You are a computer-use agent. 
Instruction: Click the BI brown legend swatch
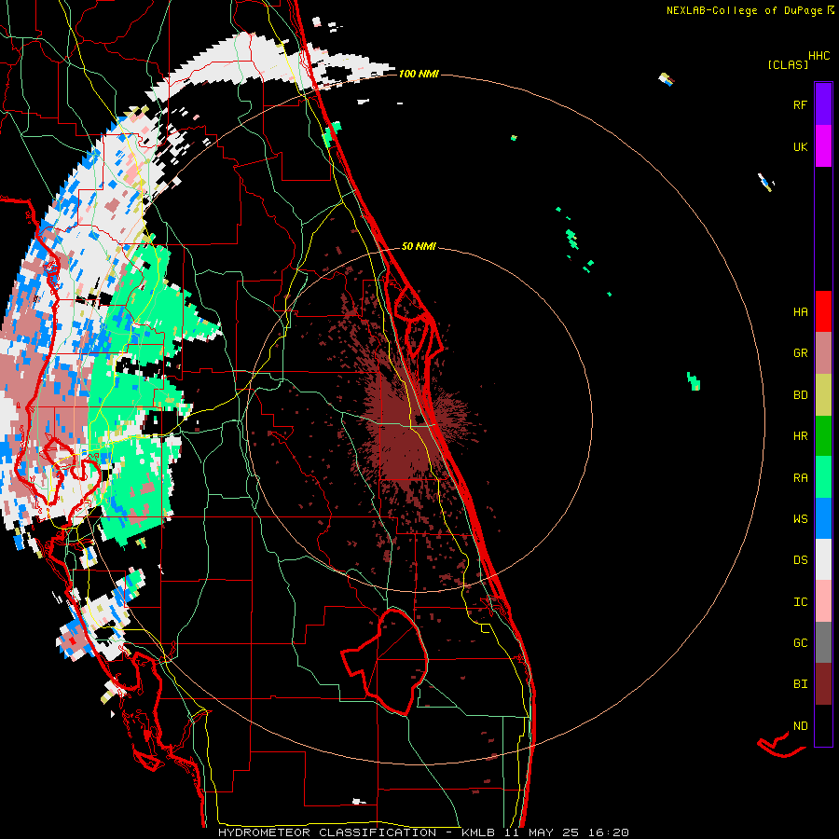(823, 684)
